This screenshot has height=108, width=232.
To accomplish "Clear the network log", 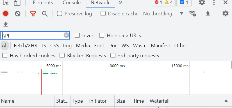I will (x=18, y=14).
